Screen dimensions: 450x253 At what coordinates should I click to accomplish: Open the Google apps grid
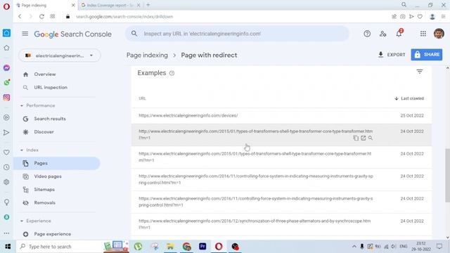(423, 34)
